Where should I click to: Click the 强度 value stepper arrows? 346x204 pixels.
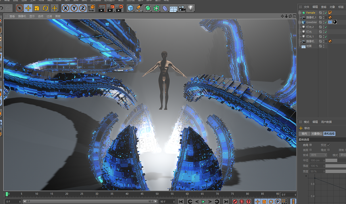324,166
